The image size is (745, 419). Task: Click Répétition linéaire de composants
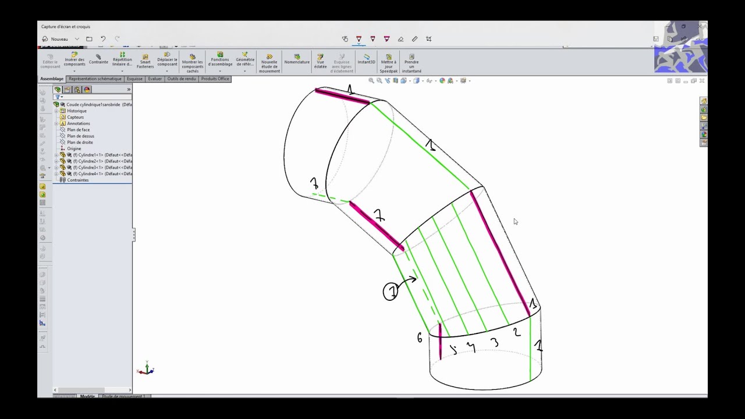tap(122, 59)
